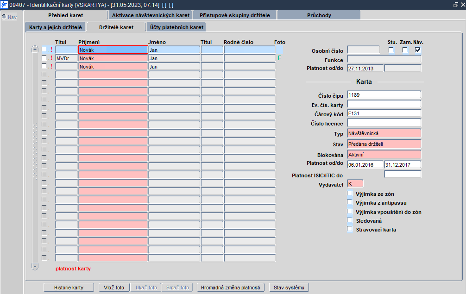Click the empty Číslo licence field

click(x=384, y=122)
